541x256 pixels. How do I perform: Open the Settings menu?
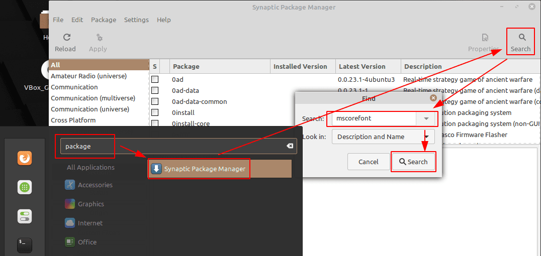click(x=136, y=20)
